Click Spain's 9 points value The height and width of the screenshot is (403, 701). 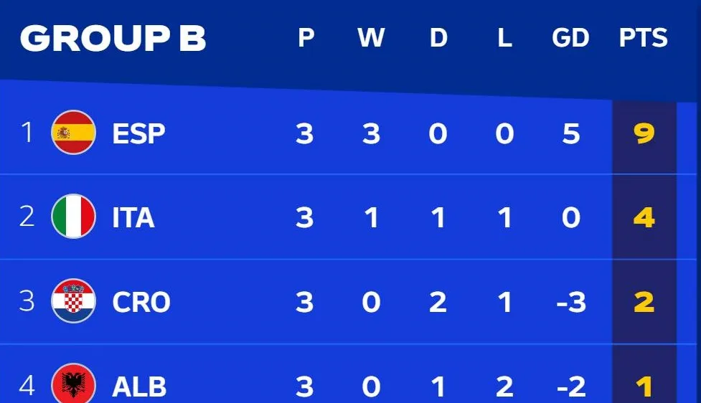tap(644, 133)
